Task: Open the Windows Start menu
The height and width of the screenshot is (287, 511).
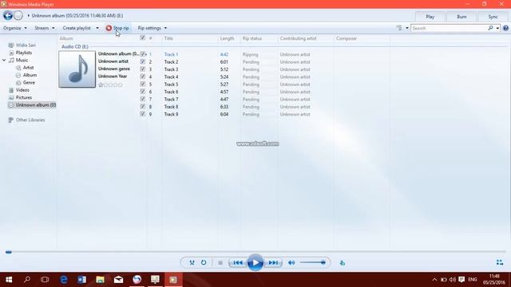Action: (9, 280)
